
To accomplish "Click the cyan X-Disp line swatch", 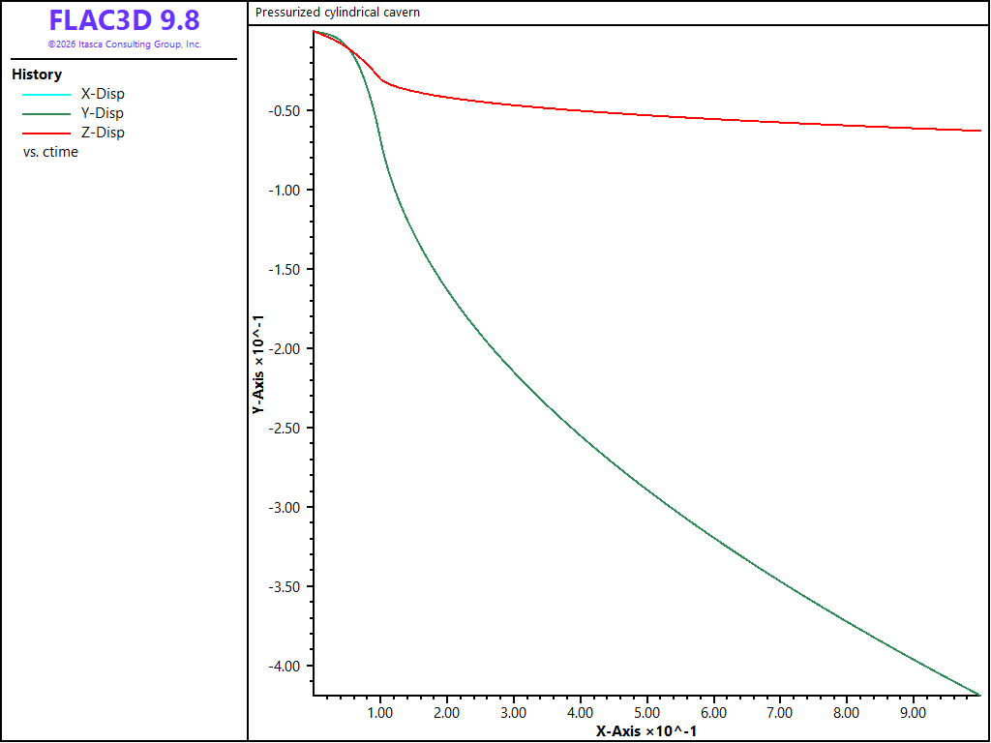I will [x=46, y=95].
